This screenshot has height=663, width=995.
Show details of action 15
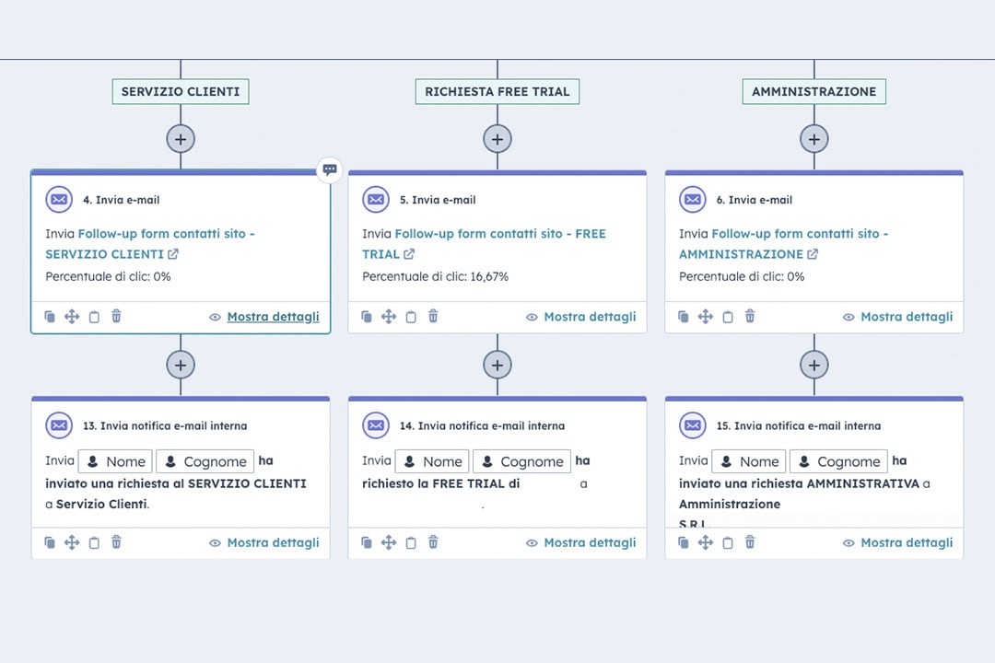coord(898,542)
